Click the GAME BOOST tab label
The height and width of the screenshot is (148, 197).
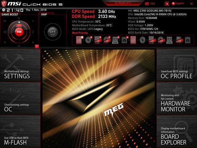click(x=10, y=14)
